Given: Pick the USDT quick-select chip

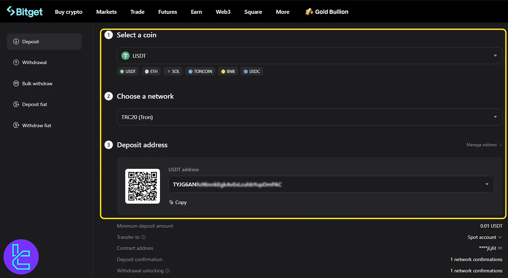Looking at the screenshot, I should click(128, 71).
